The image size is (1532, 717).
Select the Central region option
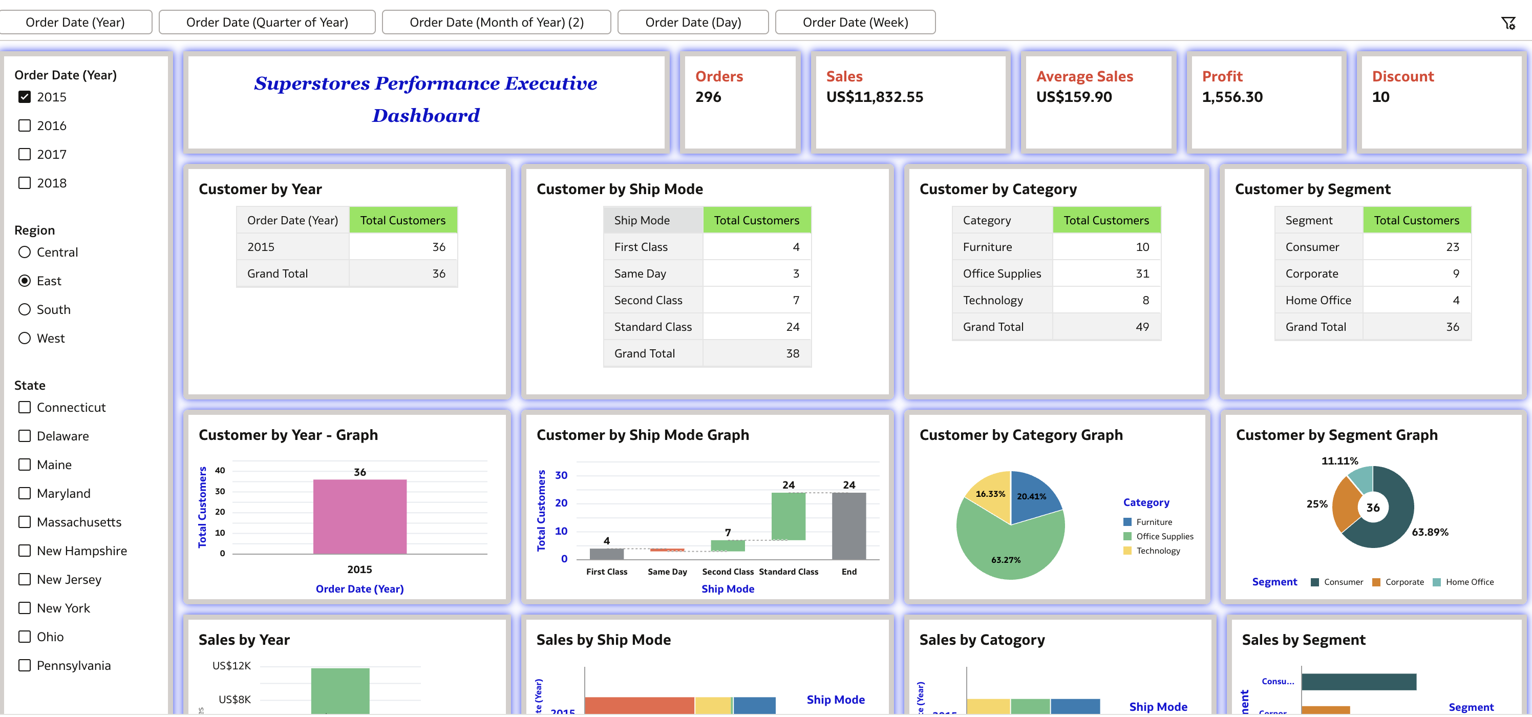pos(25,252)
